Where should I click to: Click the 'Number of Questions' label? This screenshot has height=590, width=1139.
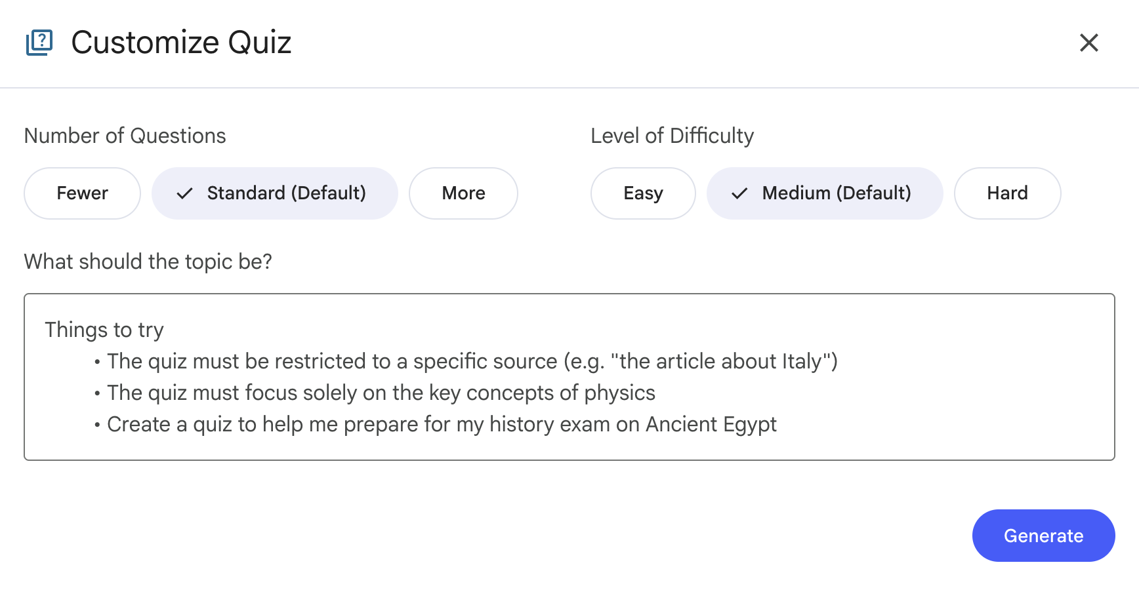(125, 136)
